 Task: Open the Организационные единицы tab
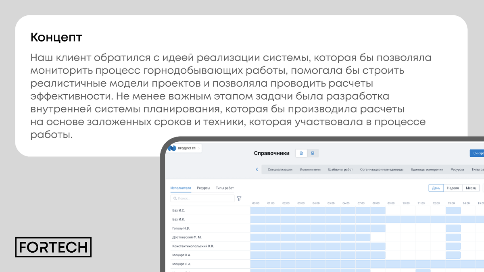[x=382, y=170]
